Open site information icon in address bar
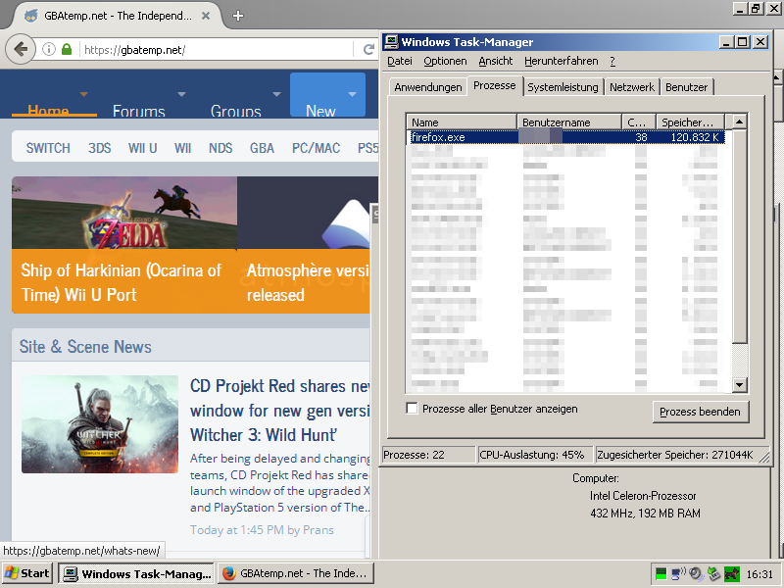Screen dimensions: 784x588 tap(48, 50)
